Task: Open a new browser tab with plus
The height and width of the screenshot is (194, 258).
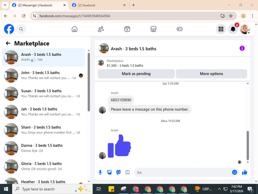Action: click(x=134, y=5)
